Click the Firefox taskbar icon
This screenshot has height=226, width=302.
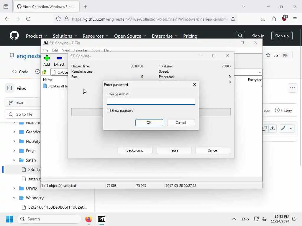[88, 219]
